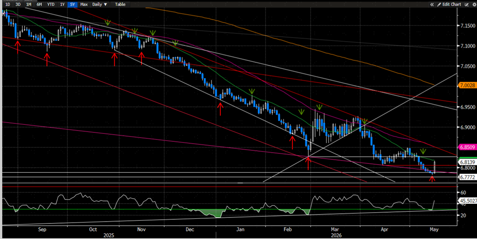Click the red arrow marker below the May low

coord(432,178)
